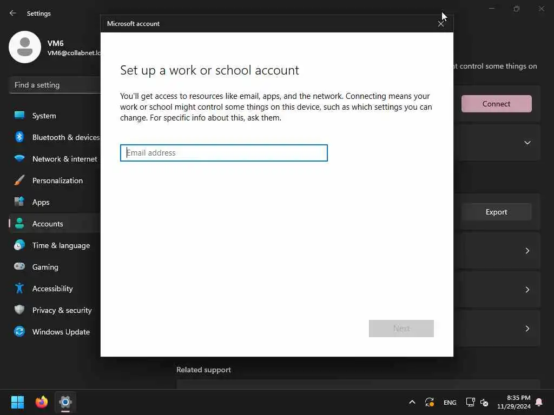Restore down the Settings window
Screen dimensions: 554x415
coord(516,9)
